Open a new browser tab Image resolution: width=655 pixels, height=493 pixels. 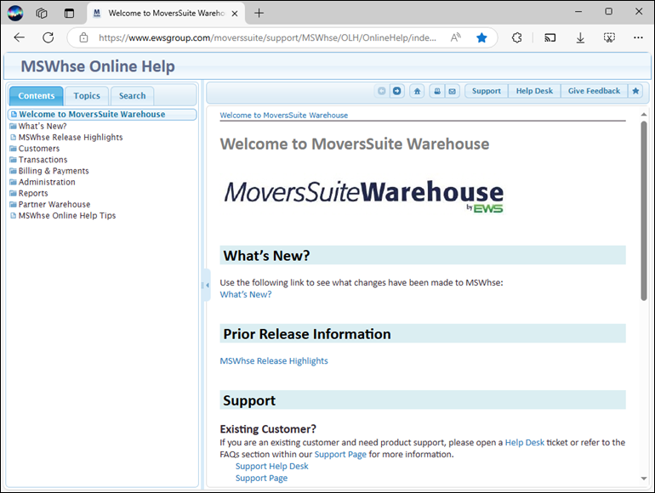click(259, 13)
